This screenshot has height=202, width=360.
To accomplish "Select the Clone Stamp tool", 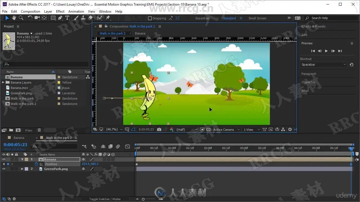I will coord(83,18).
